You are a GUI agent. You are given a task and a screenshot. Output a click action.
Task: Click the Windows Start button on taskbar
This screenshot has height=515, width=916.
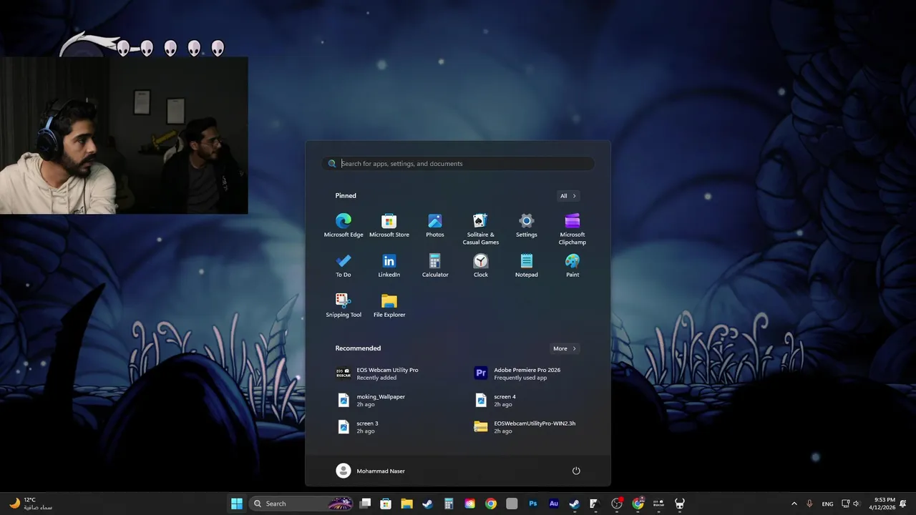(237, 504)
